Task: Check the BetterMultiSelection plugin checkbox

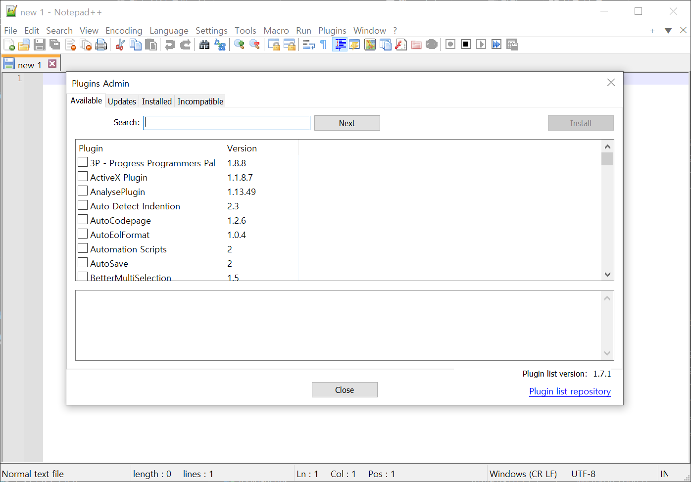Action: (x=83, y=276)
